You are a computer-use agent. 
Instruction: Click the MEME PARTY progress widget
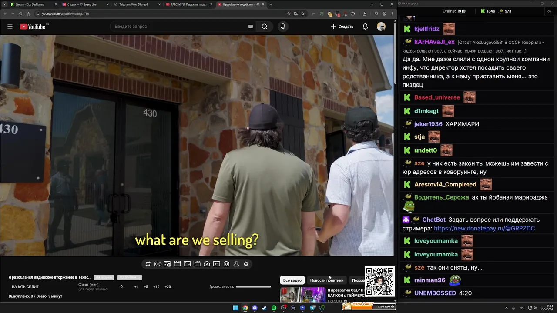[x=369, y=306]
